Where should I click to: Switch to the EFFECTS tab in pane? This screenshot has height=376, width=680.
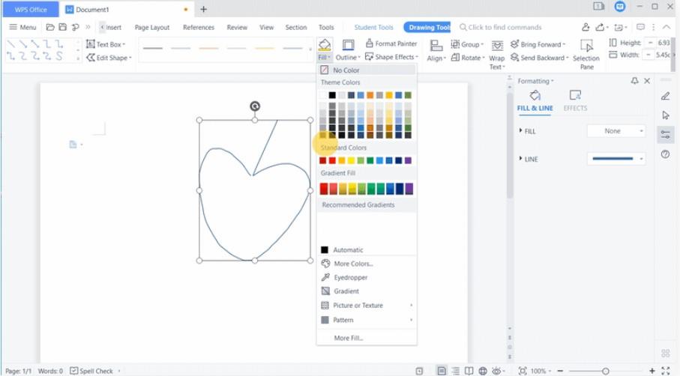click(575, 100)
